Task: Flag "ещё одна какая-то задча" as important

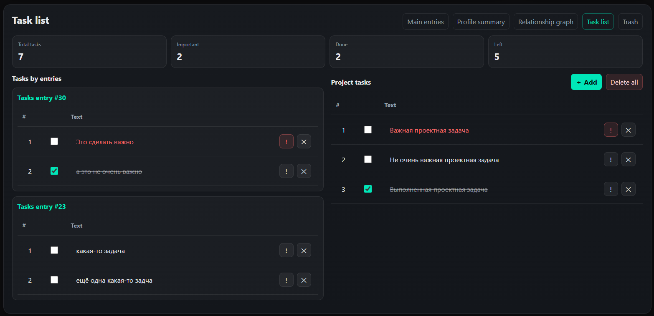Action: tap(286, 280)
